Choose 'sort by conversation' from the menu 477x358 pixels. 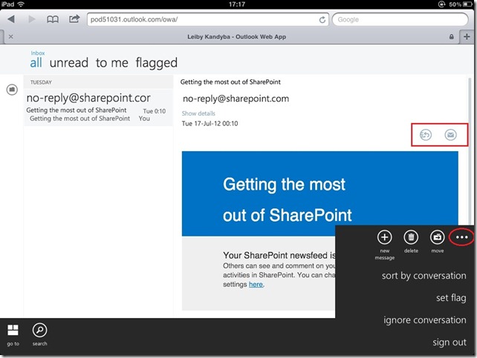point(424,276)
